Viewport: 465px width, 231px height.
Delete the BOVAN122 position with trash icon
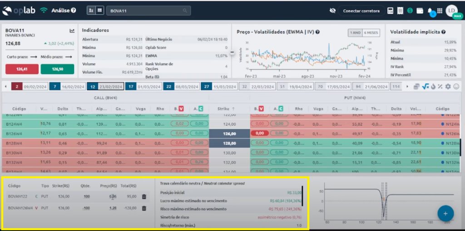(144, 196)
